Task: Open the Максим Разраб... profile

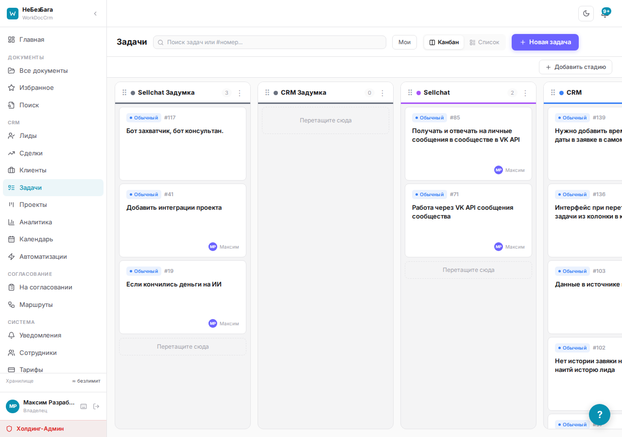Action: [x=41, y=406]
